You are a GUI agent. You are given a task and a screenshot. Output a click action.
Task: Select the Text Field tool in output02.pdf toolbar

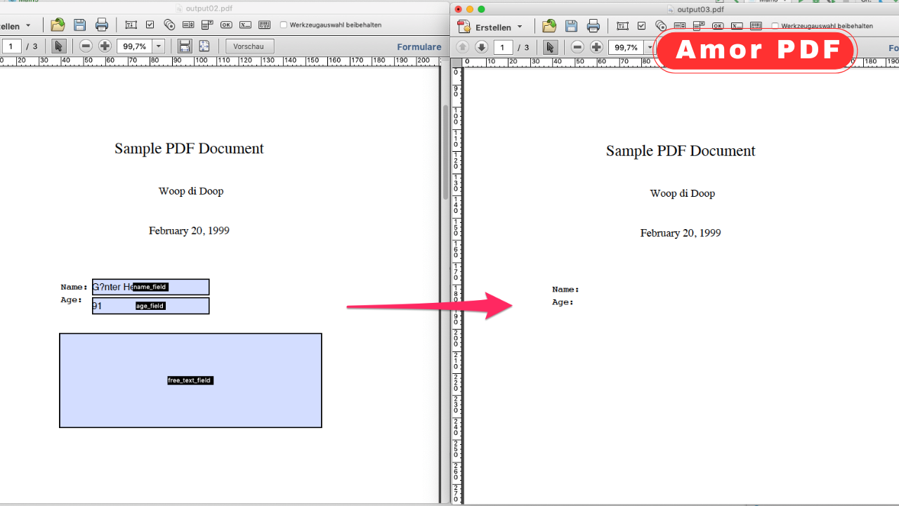click(131, 25)
